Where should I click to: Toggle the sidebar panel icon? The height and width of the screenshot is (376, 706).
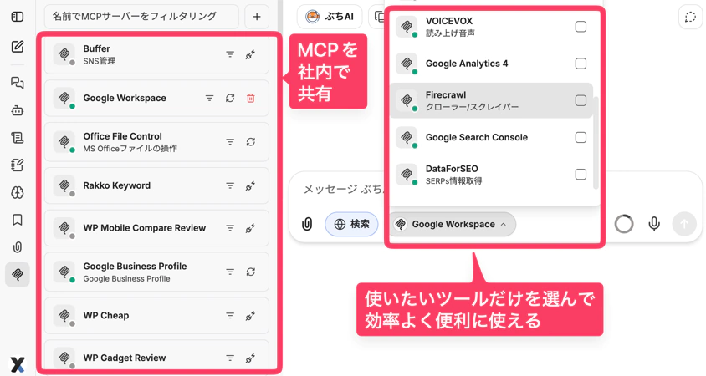tap(17, 17)
